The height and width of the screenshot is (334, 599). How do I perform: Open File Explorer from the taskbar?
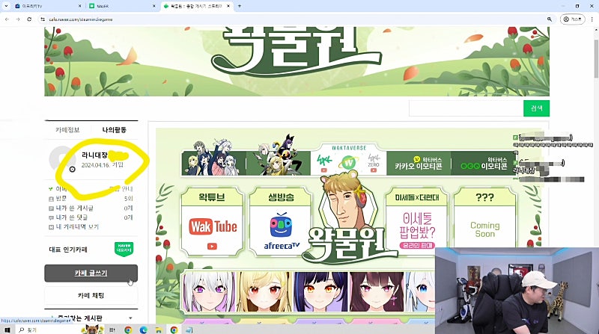click(x=159, y=330)
